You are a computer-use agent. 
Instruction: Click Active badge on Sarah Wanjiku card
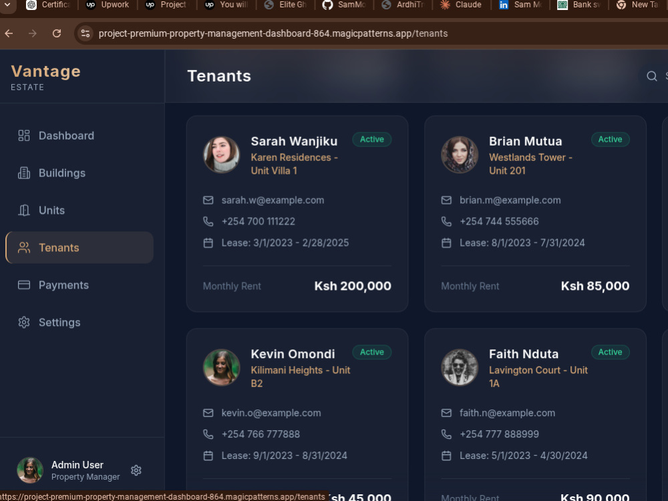coord(372,140)
